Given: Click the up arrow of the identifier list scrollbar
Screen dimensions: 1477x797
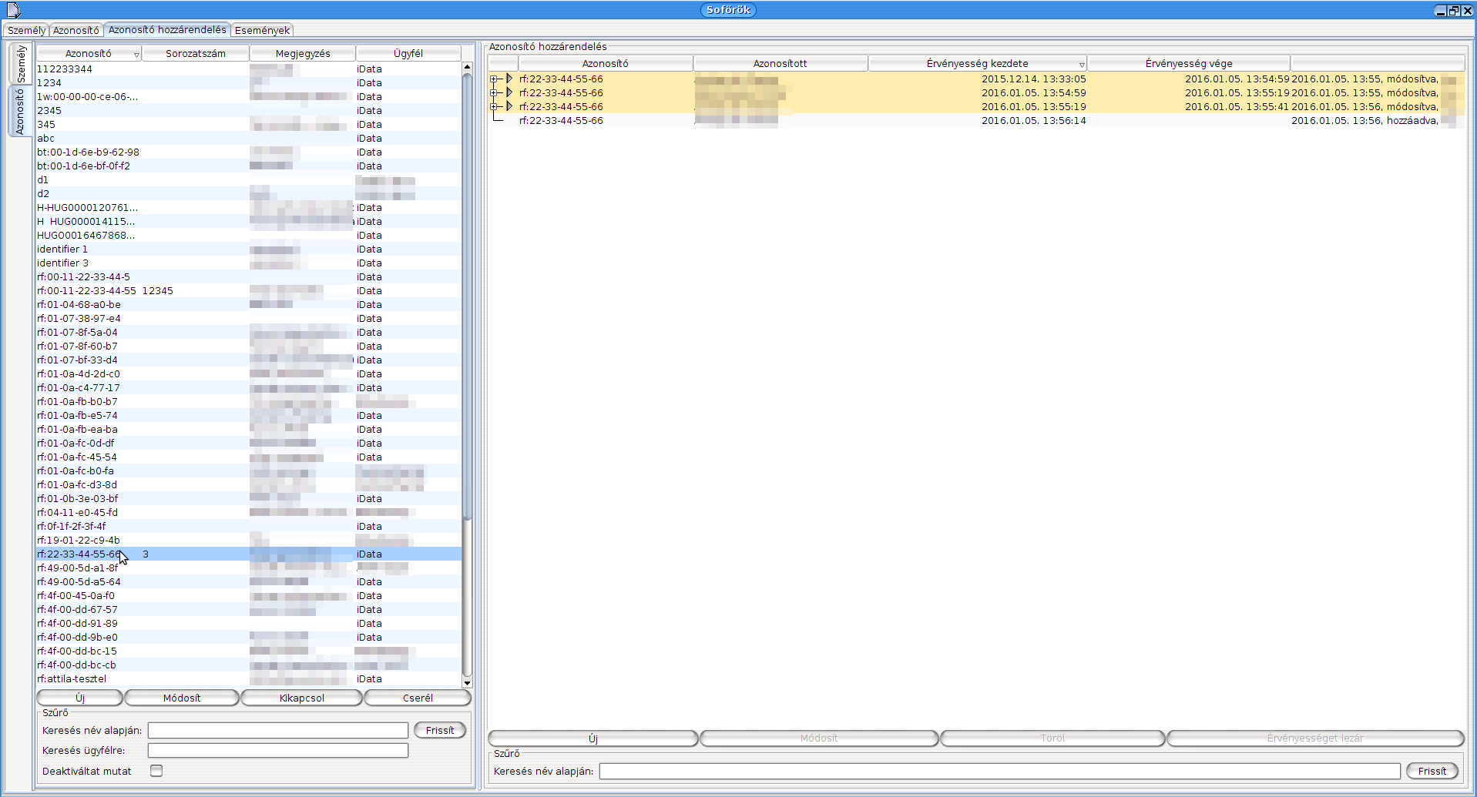Looking at the screenshot, I should pyautogui.click(x=467, y=68).
